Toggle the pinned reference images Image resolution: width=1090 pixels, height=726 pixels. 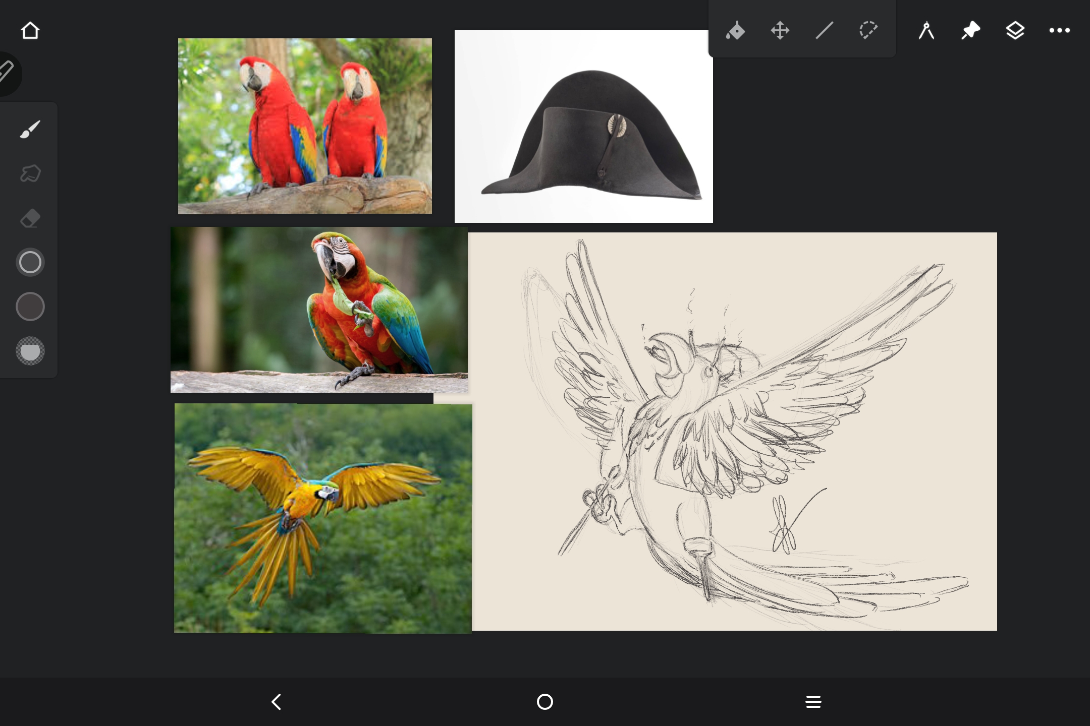(970, 31)
